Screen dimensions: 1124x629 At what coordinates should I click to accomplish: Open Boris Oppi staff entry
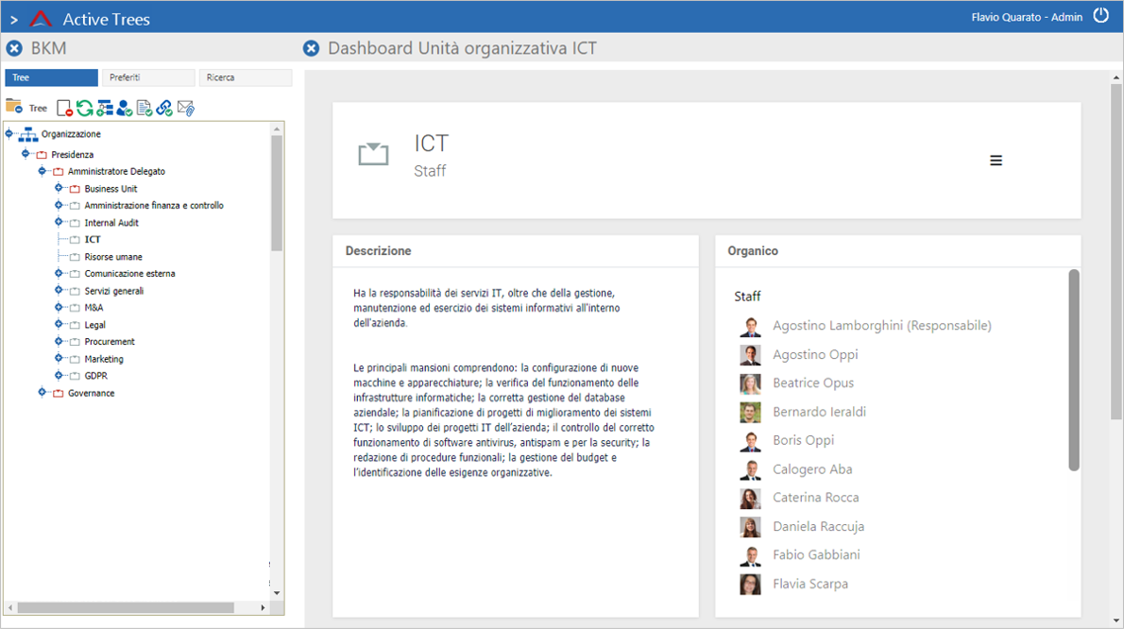click(804, 440)
